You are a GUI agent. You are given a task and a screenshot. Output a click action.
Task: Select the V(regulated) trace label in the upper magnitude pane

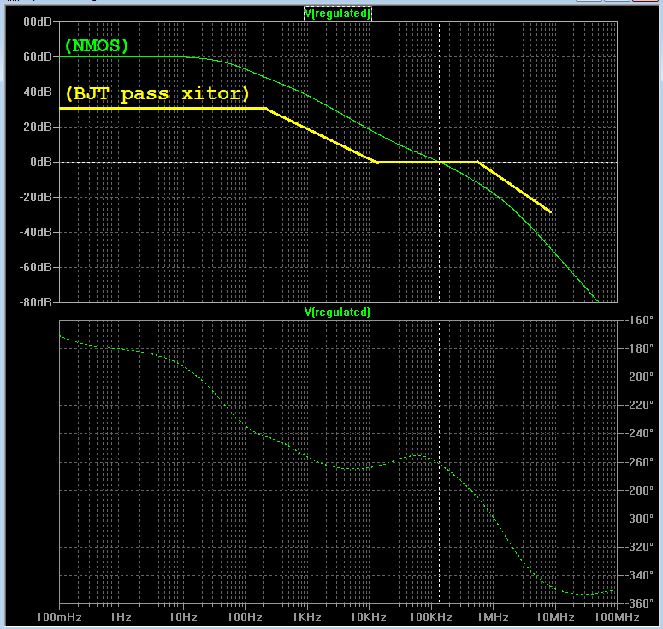coord(337,14)
